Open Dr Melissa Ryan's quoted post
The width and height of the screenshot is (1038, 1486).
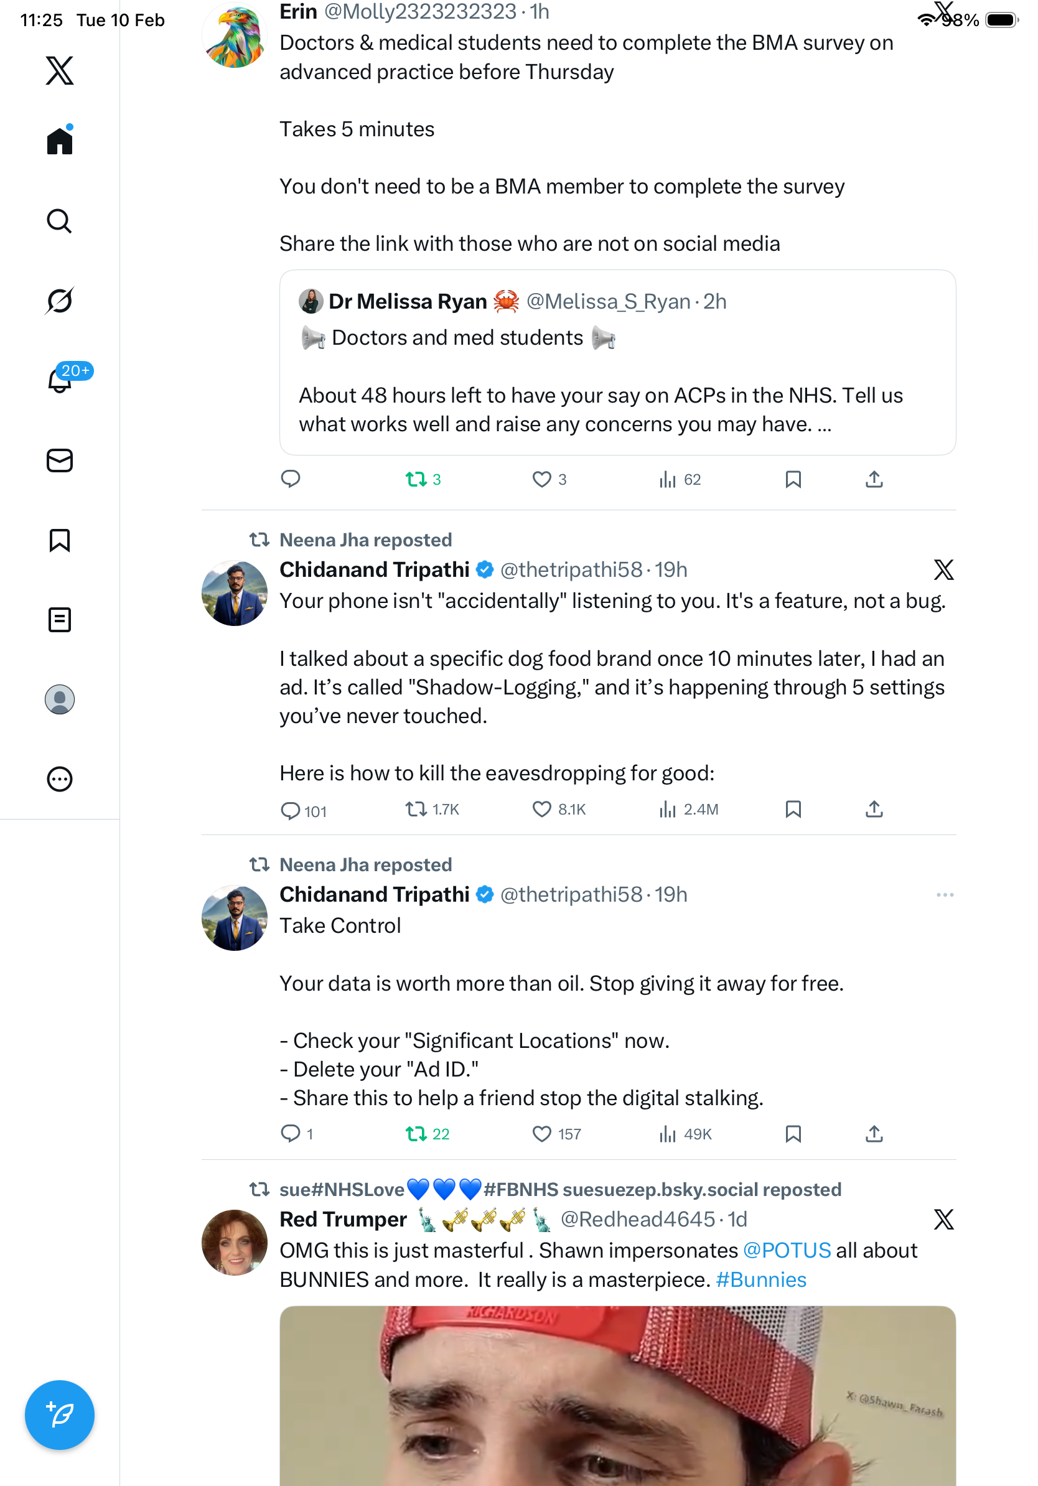click(x=617, y=362)
